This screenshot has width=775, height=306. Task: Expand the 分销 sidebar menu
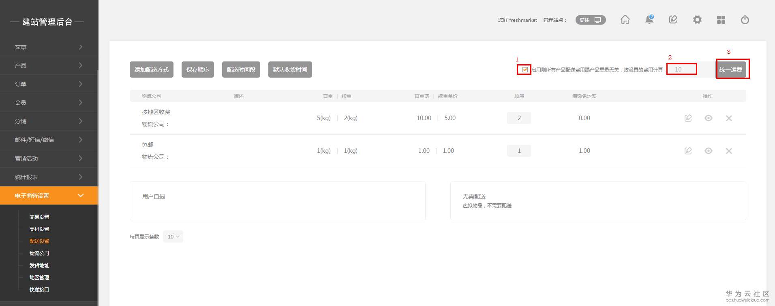tap(49, 121)
